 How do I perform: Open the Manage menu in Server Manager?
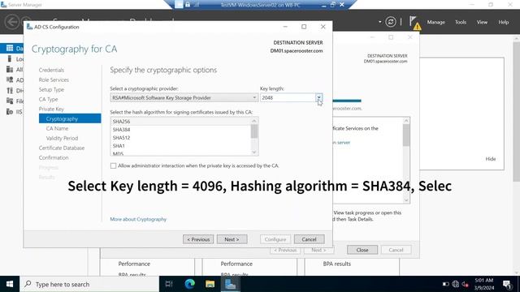[435, 22]
